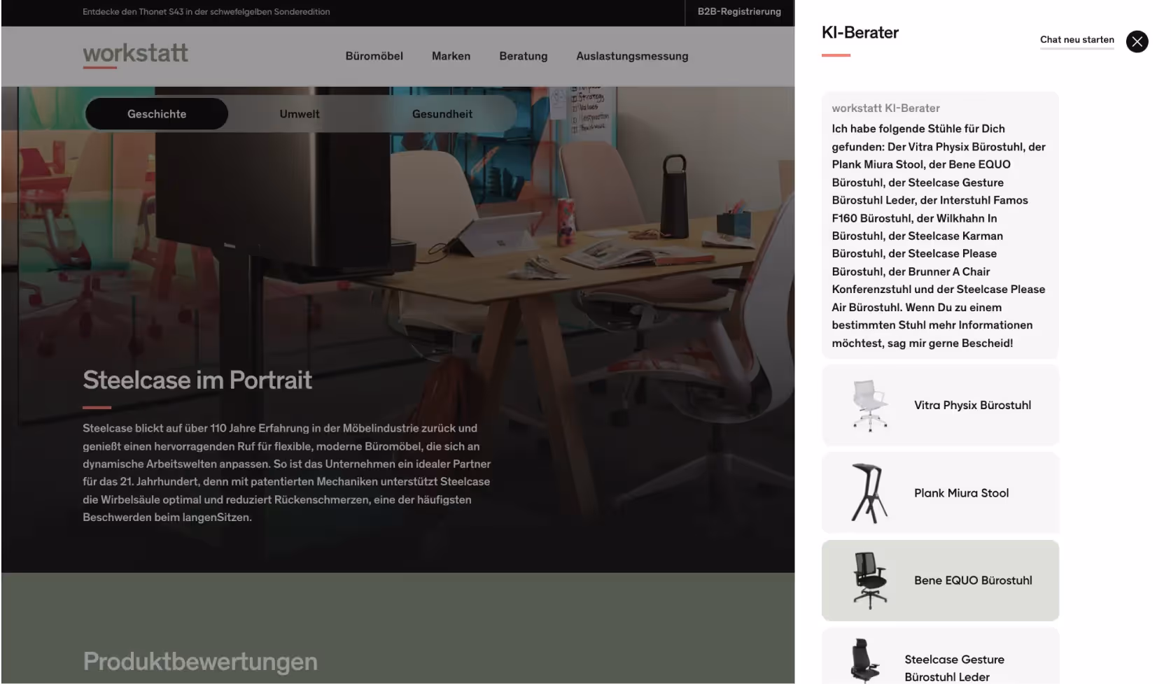
Task: Click the Produktbewertungen heading
Action: click(x=200, y=662)
